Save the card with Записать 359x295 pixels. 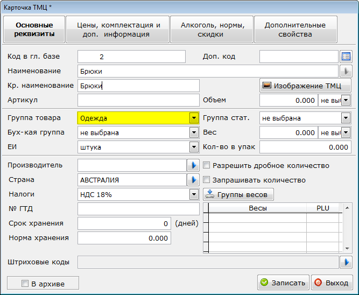pyautogui.click(x=283, y=283)
